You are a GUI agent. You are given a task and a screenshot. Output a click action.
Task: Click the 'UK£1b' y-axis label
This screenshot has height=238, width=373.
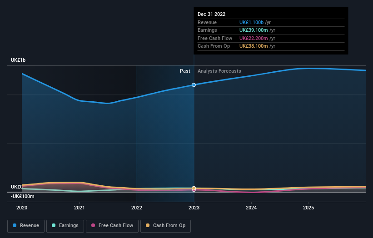click(x=18, y=60)
